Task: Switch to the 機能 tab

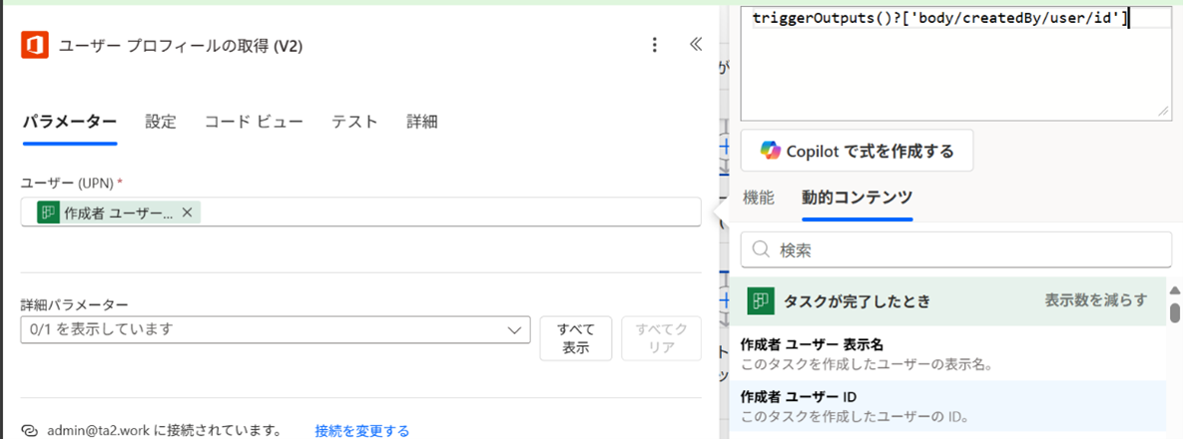Action: [x=759, y=198]
